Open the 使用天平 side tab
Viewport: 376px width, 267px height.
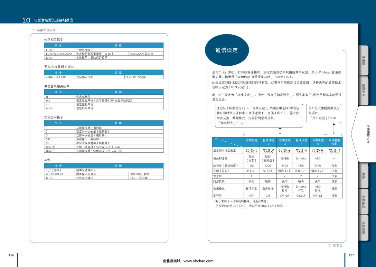click(363, 90)
